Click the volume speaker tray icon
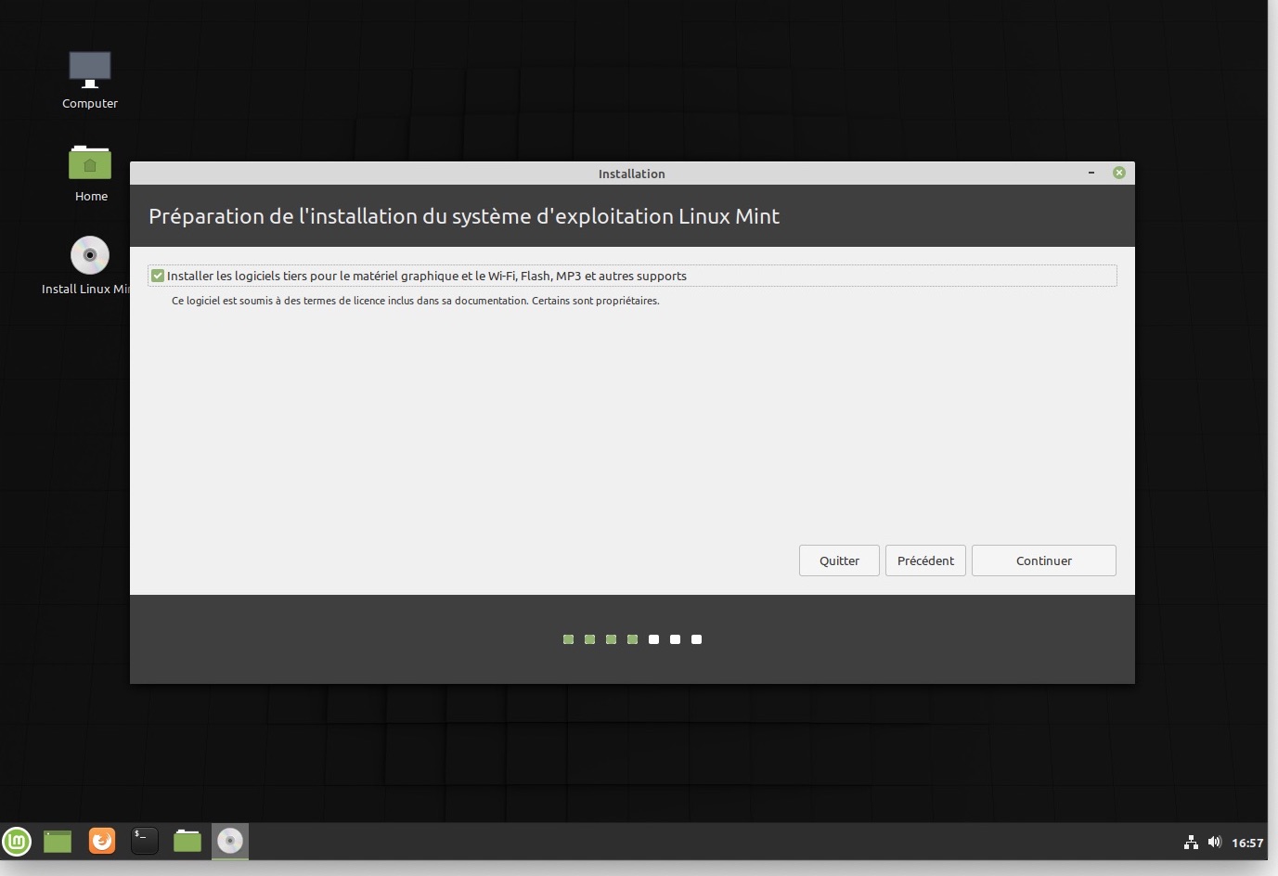The image size is (1278, 876). click(x=1214, y=843)
